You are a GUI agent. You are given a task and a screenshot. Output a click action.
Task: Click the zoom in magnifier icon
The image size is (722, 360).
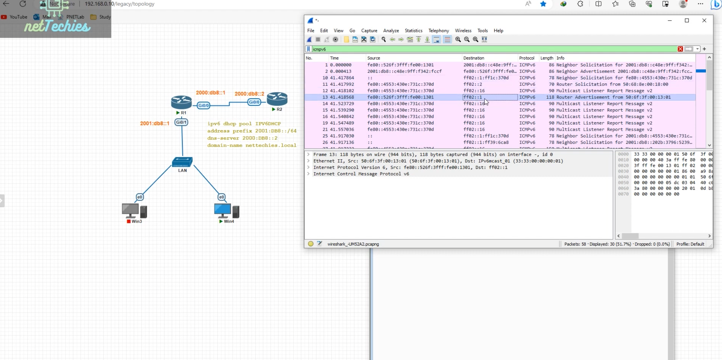click(x=458, y=40)
